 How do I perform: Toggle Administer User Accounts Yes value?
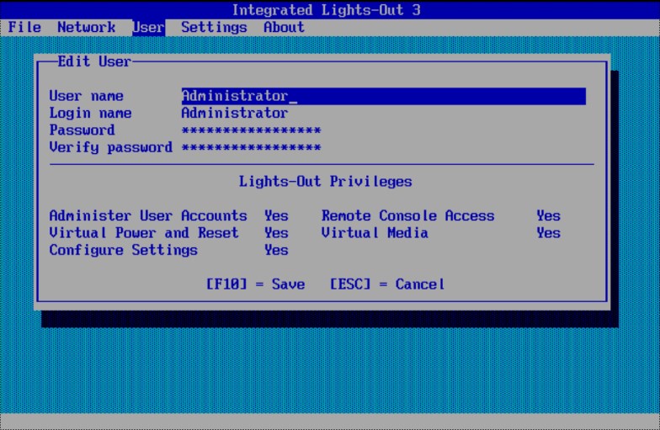tap(276, 215)
